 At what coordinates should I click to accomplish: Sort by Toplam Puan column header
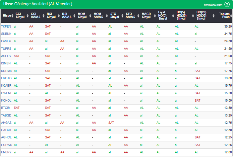click(x=225, y=15)
